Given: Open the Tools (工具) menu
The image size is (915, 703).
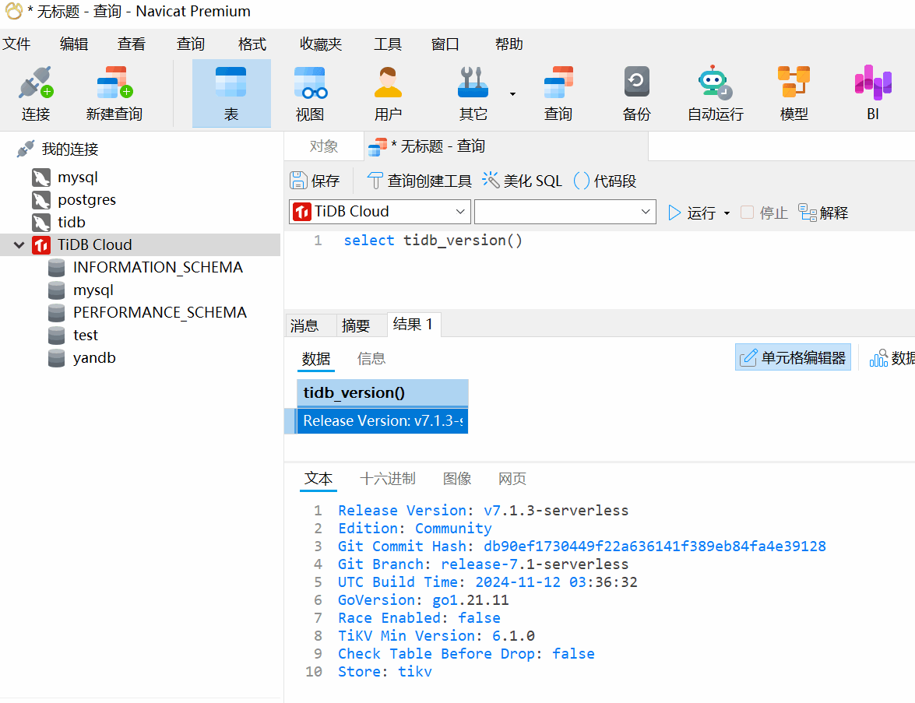Looking at the screenshot, I should tap(388, 44).
